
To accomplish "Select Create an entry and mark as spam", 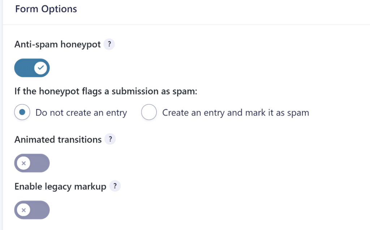I will pyautogui.click(x=149, y=112).
